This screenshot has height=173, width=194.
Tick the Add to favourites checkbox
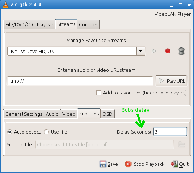coord(99,93)
